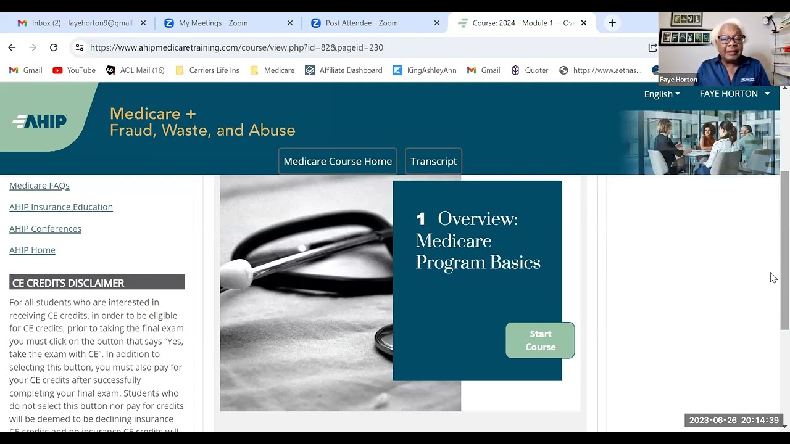Screen dimensions: 790x444
Task: Click the Medicare + Fraud, Waste, and Abuse heading
Action: click(202, 122)
